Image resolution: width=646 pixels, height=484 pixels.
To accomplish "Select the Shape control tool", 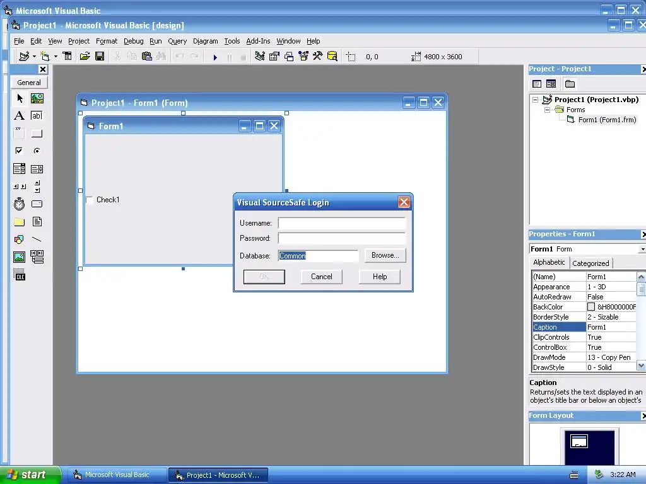I will (20, 239).
